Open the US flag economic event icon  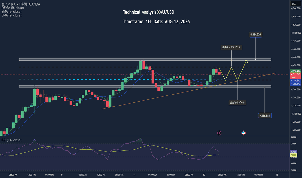pyautogui.click(x=243, y=133)
